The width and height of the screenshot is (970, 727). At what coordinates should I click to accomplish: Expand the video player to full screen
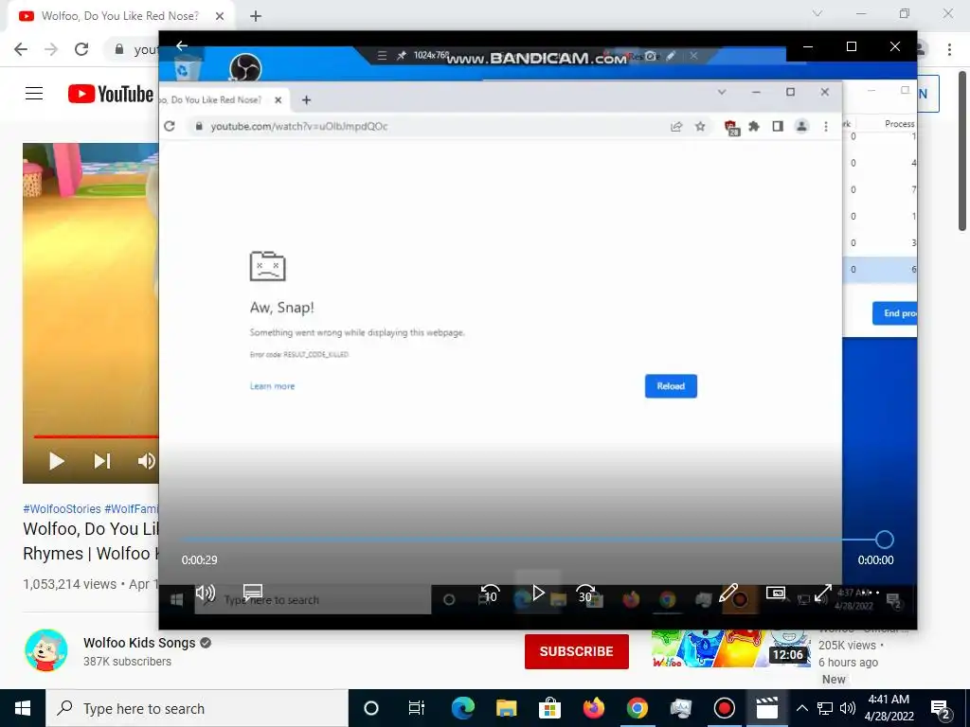823,594
